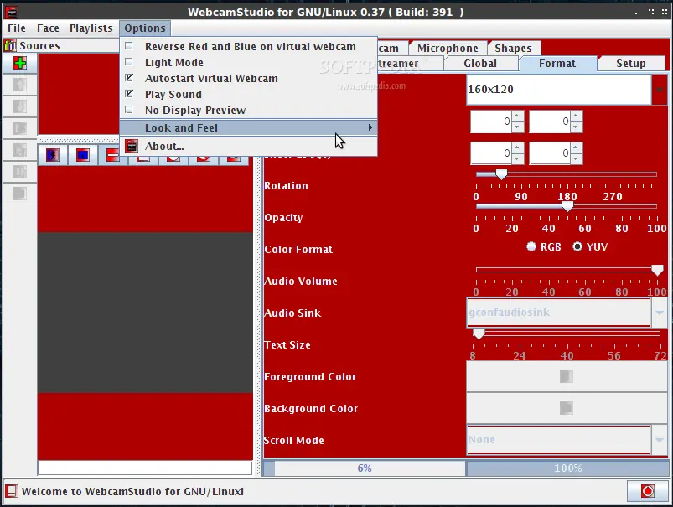
Task: Open the File menu
Action: pos(17,28)
